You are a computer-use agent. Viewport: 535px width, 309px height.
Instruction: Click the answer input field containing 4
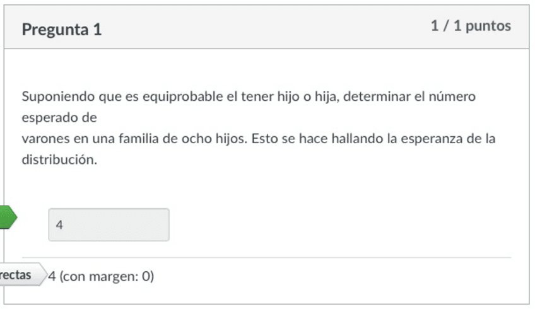109,224
